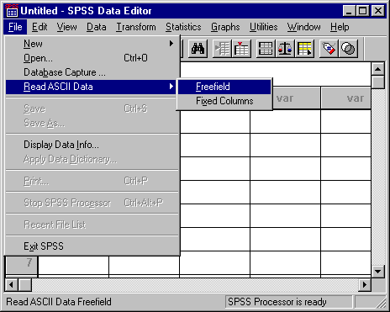390x312 pixels.
Task: Choose Database Capture ... menu entry
Action: [92, 72]
